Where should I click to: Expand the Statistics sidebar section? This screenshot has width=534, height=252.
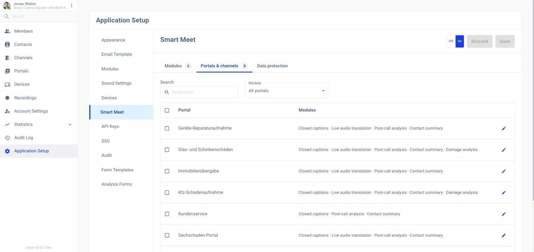[x=39, y=124]
